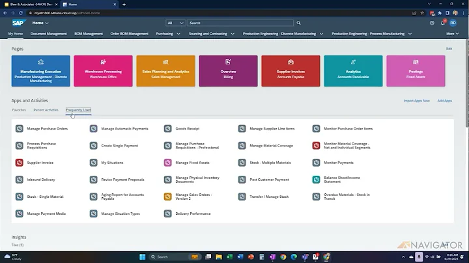
Task: Click the Goods Receipt app icon
Action: tap(168, 129)
